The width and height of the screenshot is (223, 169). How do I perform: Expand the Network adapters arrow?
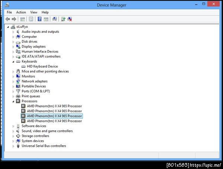[13, 82]
